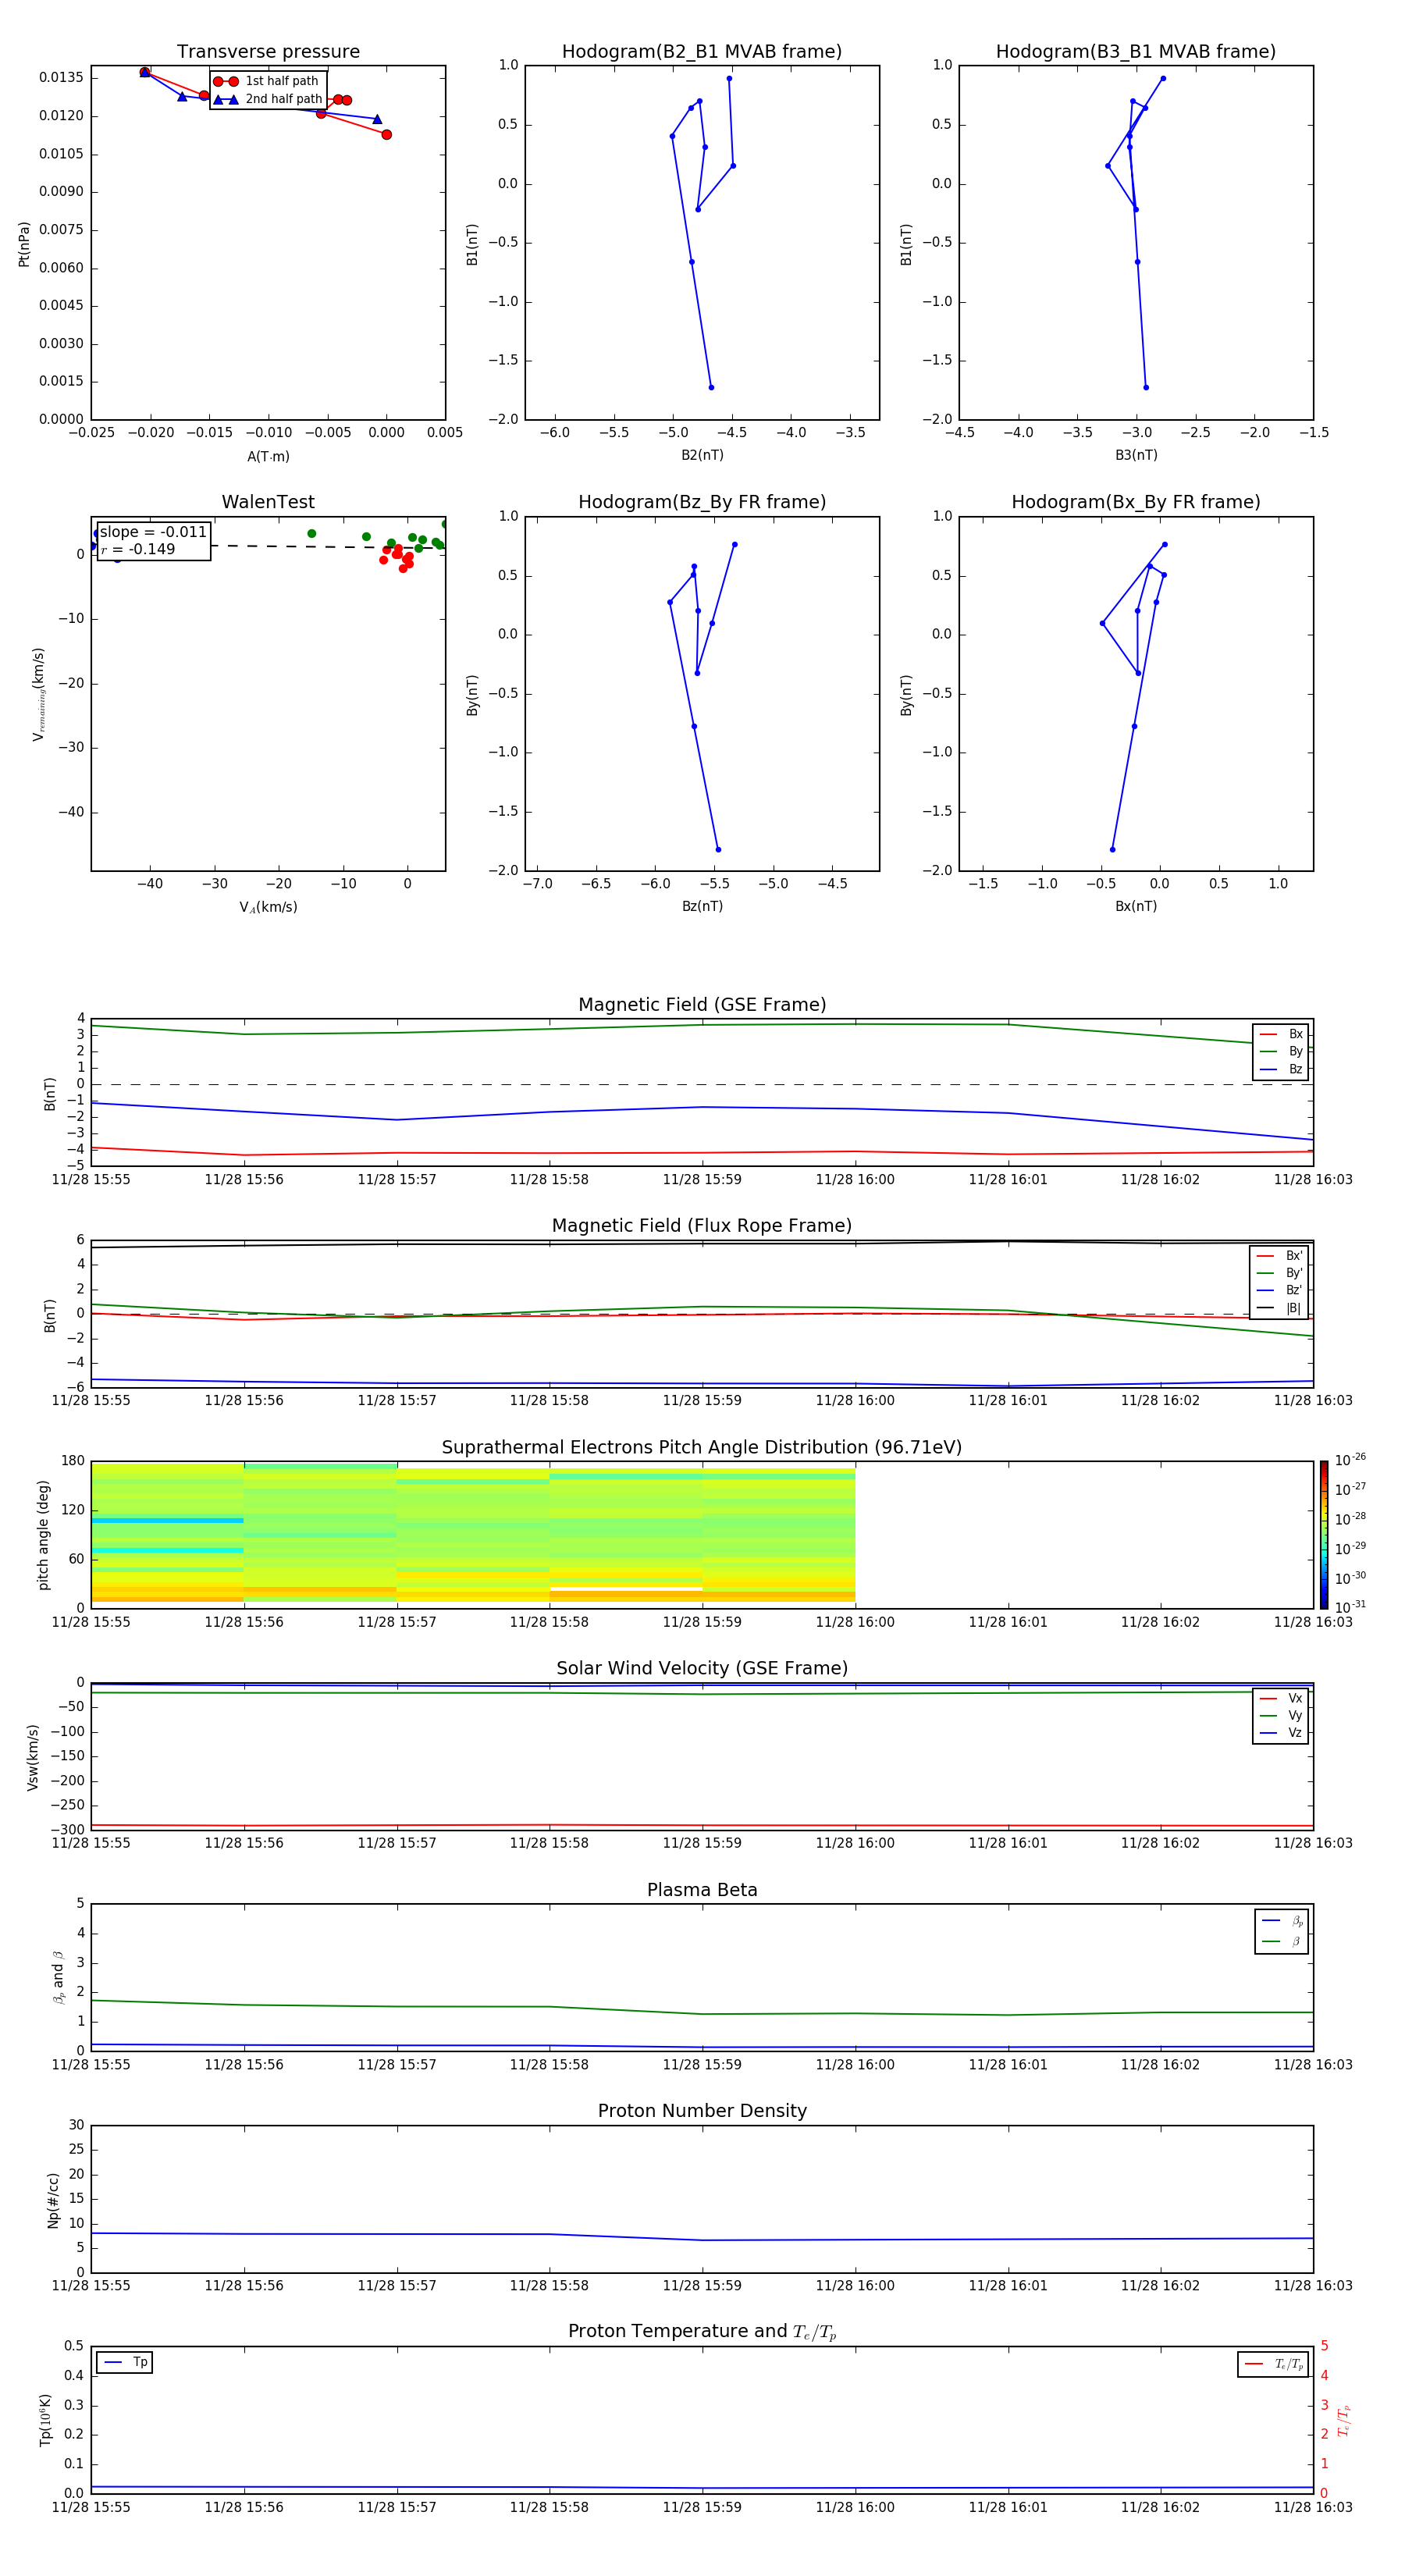Click the "Transverse pressure" plot title
The width and height of the screenshot is (1405, 2576).
[x=268, y=52]
